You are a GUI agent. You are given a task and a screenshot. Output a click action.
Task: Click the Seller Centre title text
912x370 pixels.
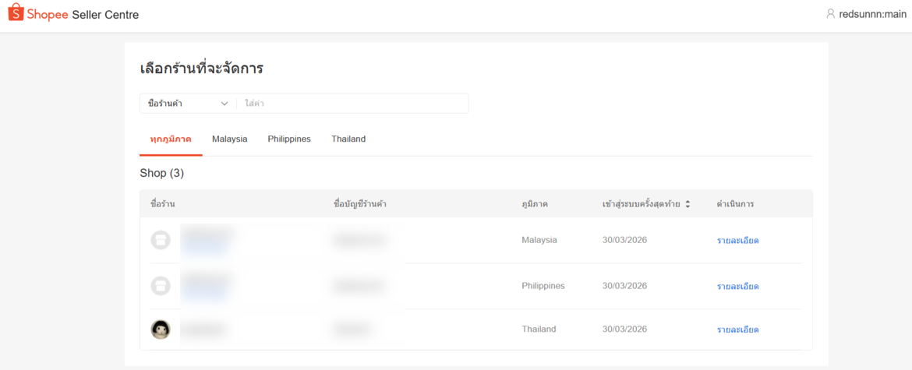105,15
